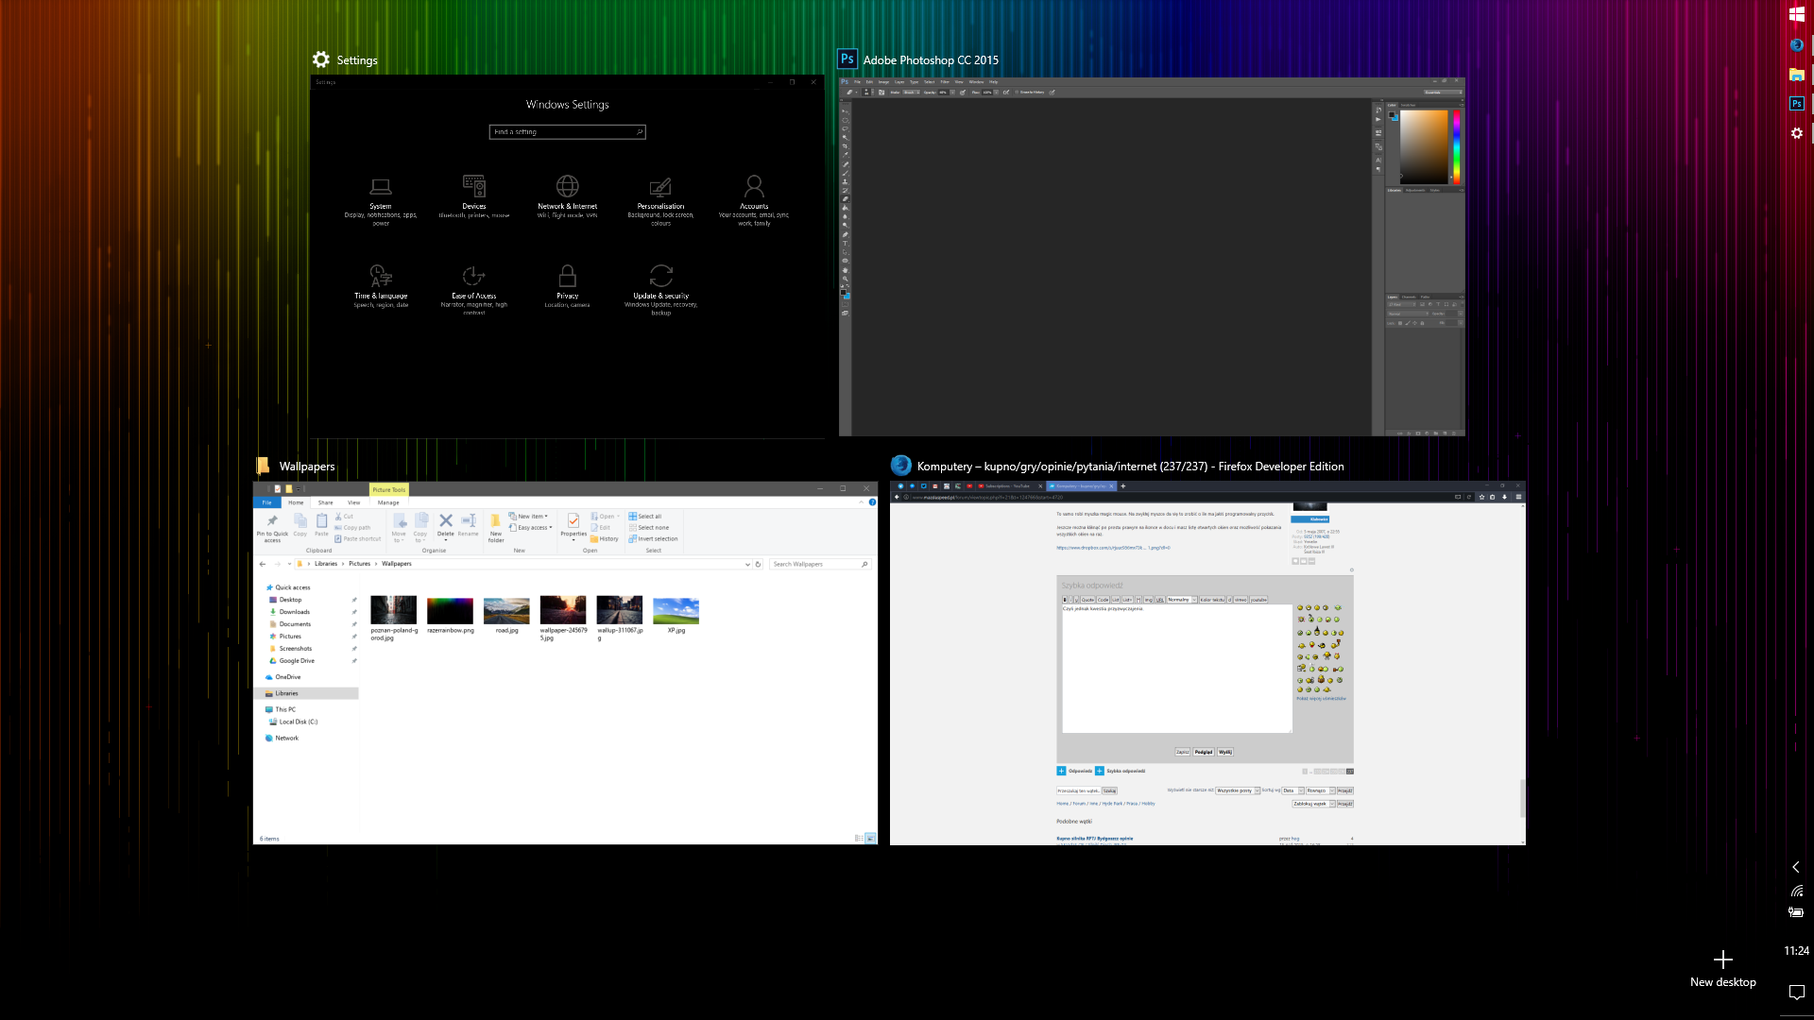
Task: Click the clock showing 11:24
Action: point(1796,951)
